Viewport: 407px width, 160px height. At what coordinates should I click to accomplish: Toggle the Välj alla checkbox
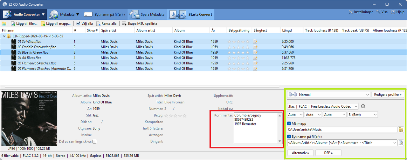pyautogui.click(x=78, y=23)
